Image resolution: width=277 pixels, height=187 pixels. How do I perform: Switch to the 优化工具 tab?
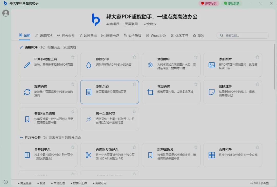click(x=179, y=36)
